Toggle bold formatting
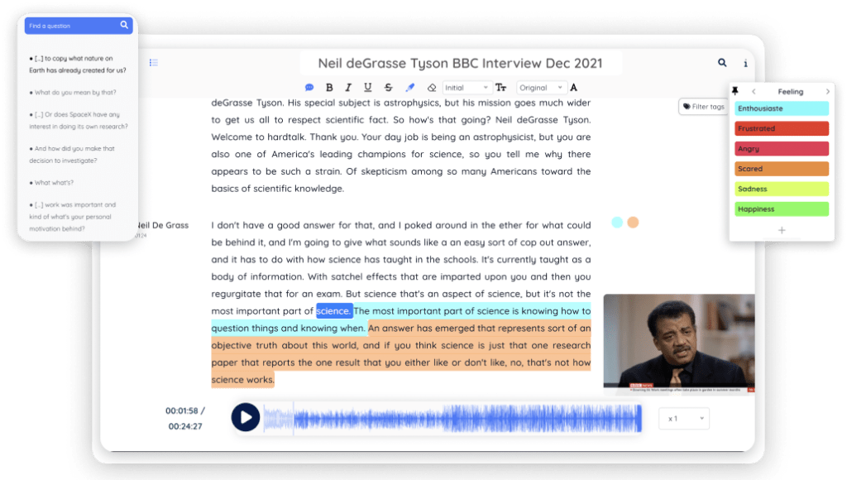 click(329, 88)
